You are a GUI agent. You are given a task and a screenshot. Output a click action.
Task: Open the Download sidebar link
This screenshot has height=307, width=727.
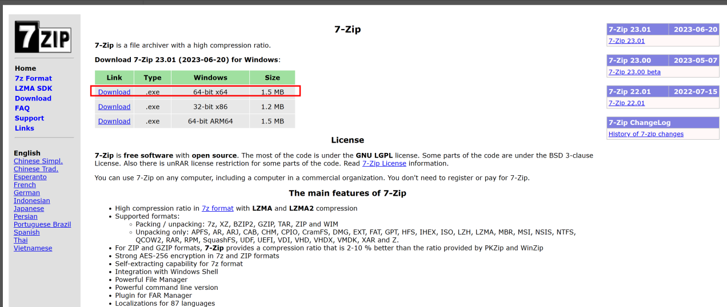coord(33,98)
